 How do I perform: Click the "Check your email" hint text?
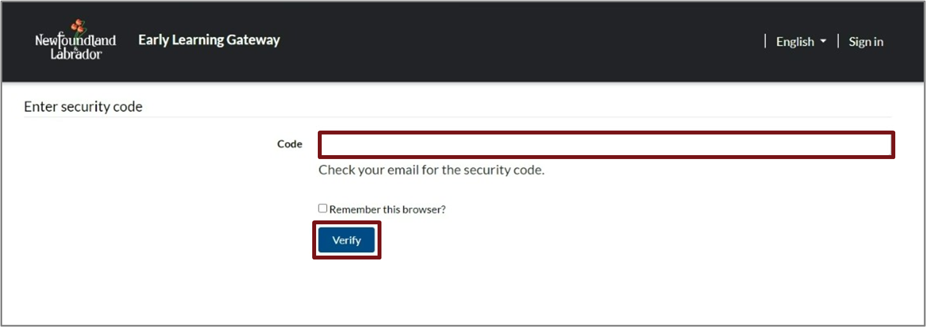pos(431,170)
